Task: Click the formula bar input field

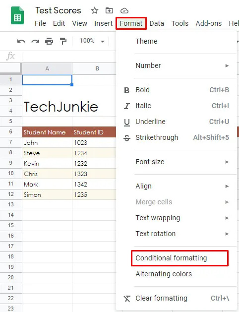Action: pyautogui.click(x=69, y=56)
